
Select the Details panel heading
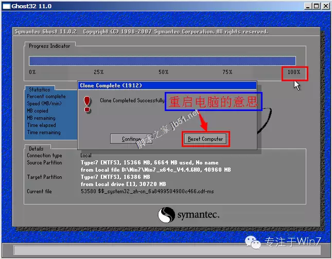pyautogui.click(x=36, y=149)
